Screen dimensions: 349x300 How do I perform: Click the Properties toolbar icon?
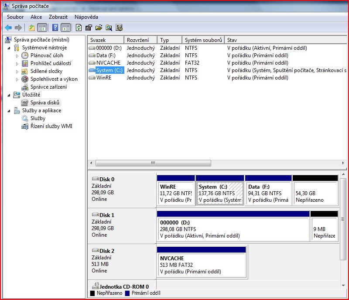[x=89, y=28]
